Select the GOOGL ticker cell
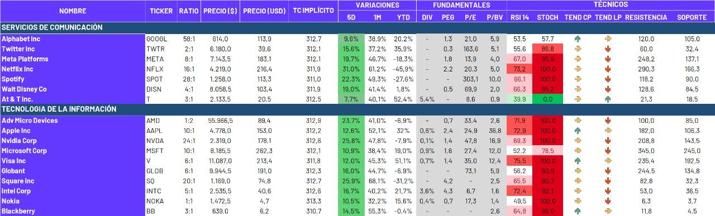Image resolution: width=715 pixels, height=216 pixels. tap(161, 39)
